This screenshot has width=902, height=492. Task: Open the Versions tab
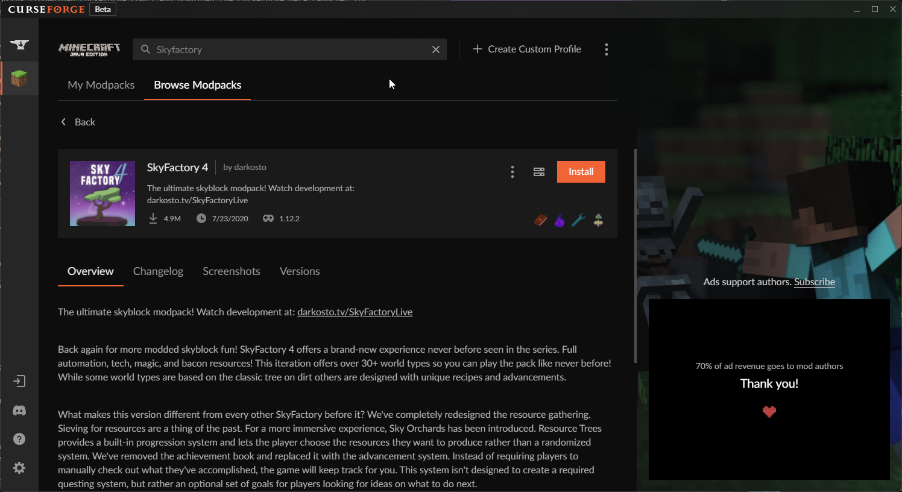pos(300,271)
